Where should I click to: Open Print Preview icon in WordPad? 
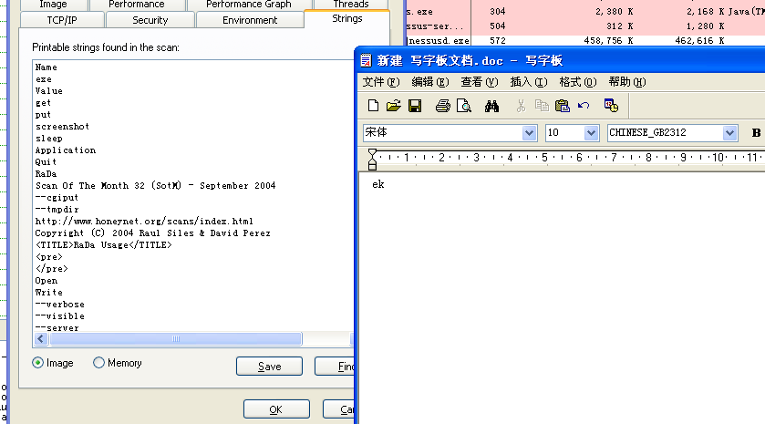[463, 106]
